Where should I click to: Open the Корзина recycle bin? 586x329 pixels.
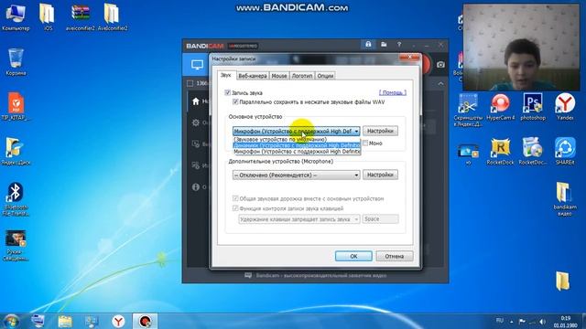click(16, 62)
